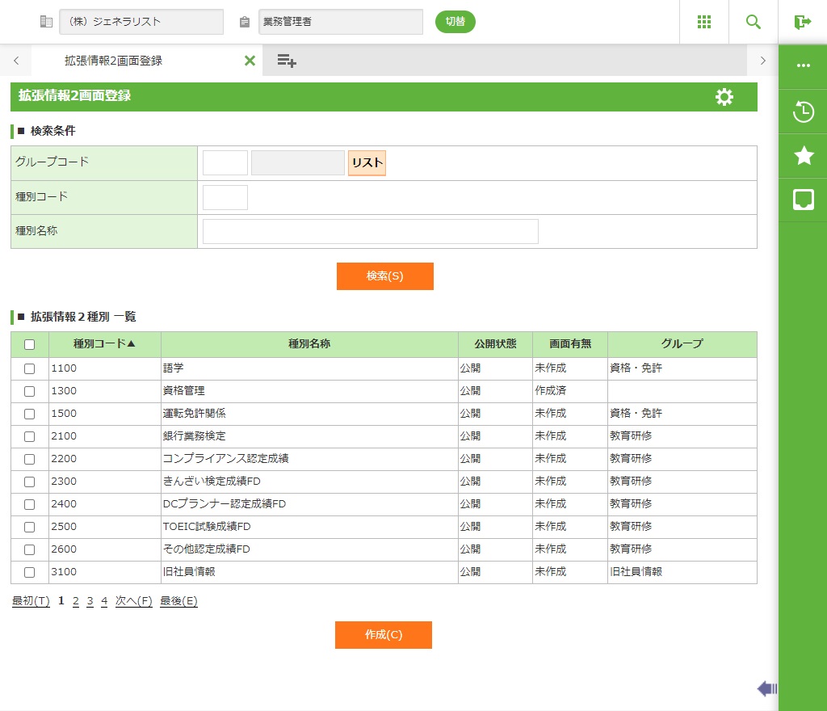Viewport: 827px width, 711px height.
Task: Click the 種別名称 text input field
Action: [x=370, y=231]
